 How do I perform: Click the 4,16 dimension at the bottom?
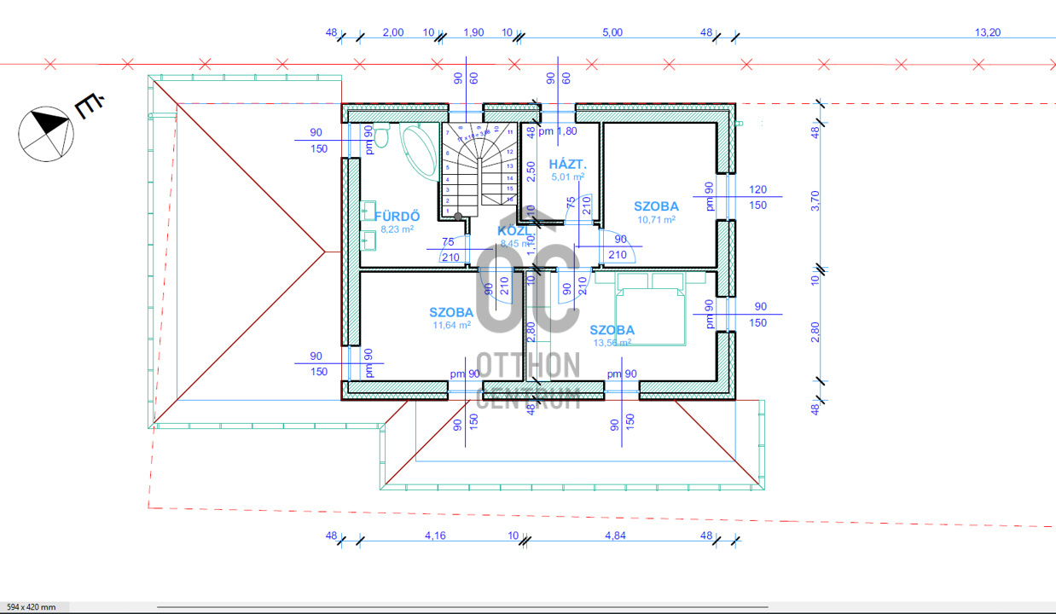pos(434,536)
